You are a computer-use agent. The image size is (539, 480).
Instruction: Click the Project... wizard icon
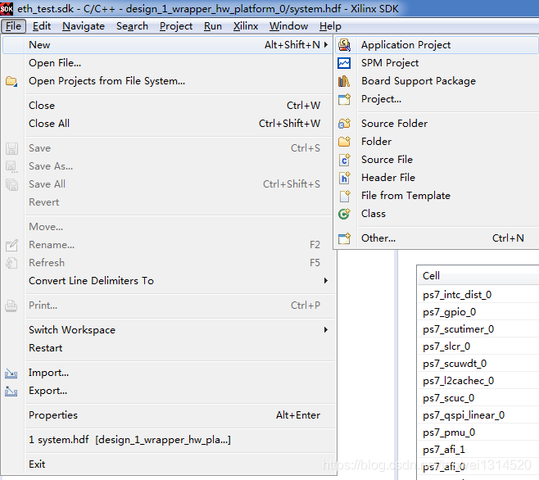344,99
